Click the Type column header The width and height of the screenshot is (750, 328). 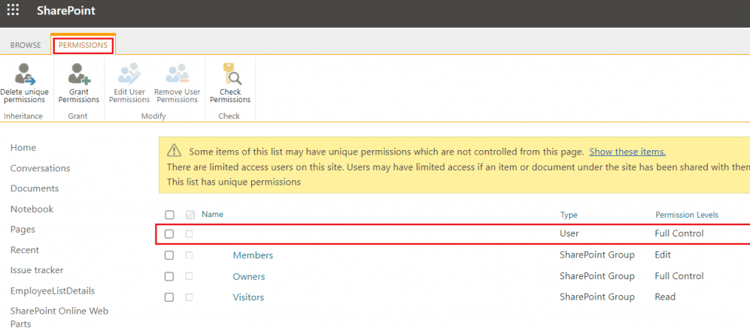[x=569, y=215]
